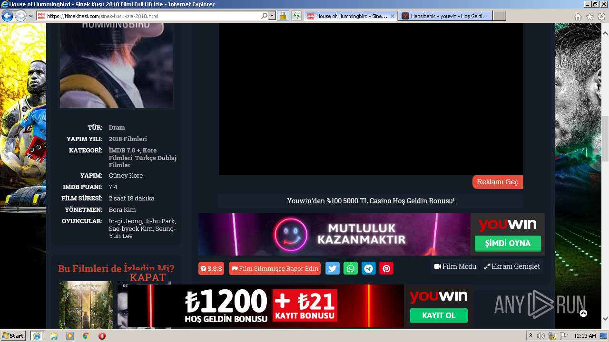Show hidden tray icons arrow

(531, 336)
